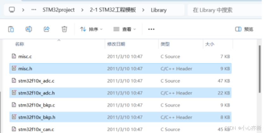Go to the STM32project breadcrumb folder
Screen dimensions: 265x133
[59, 10]
